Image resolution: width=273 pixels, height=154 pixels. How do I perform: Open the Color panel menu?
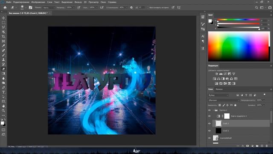coord(271,15)
